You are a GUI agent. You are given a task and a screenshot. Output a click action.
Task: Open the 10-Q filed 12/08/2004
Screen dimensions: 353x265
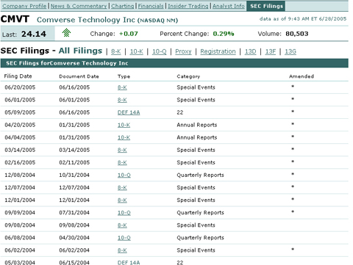(124, 175)
